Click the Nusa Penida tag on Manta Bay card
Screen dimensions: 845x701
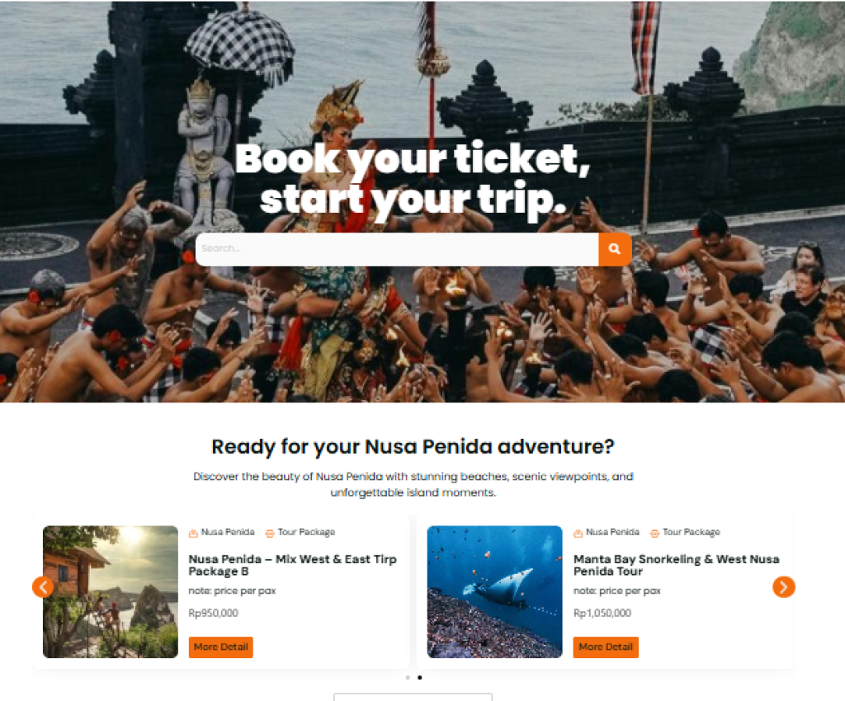612,532
